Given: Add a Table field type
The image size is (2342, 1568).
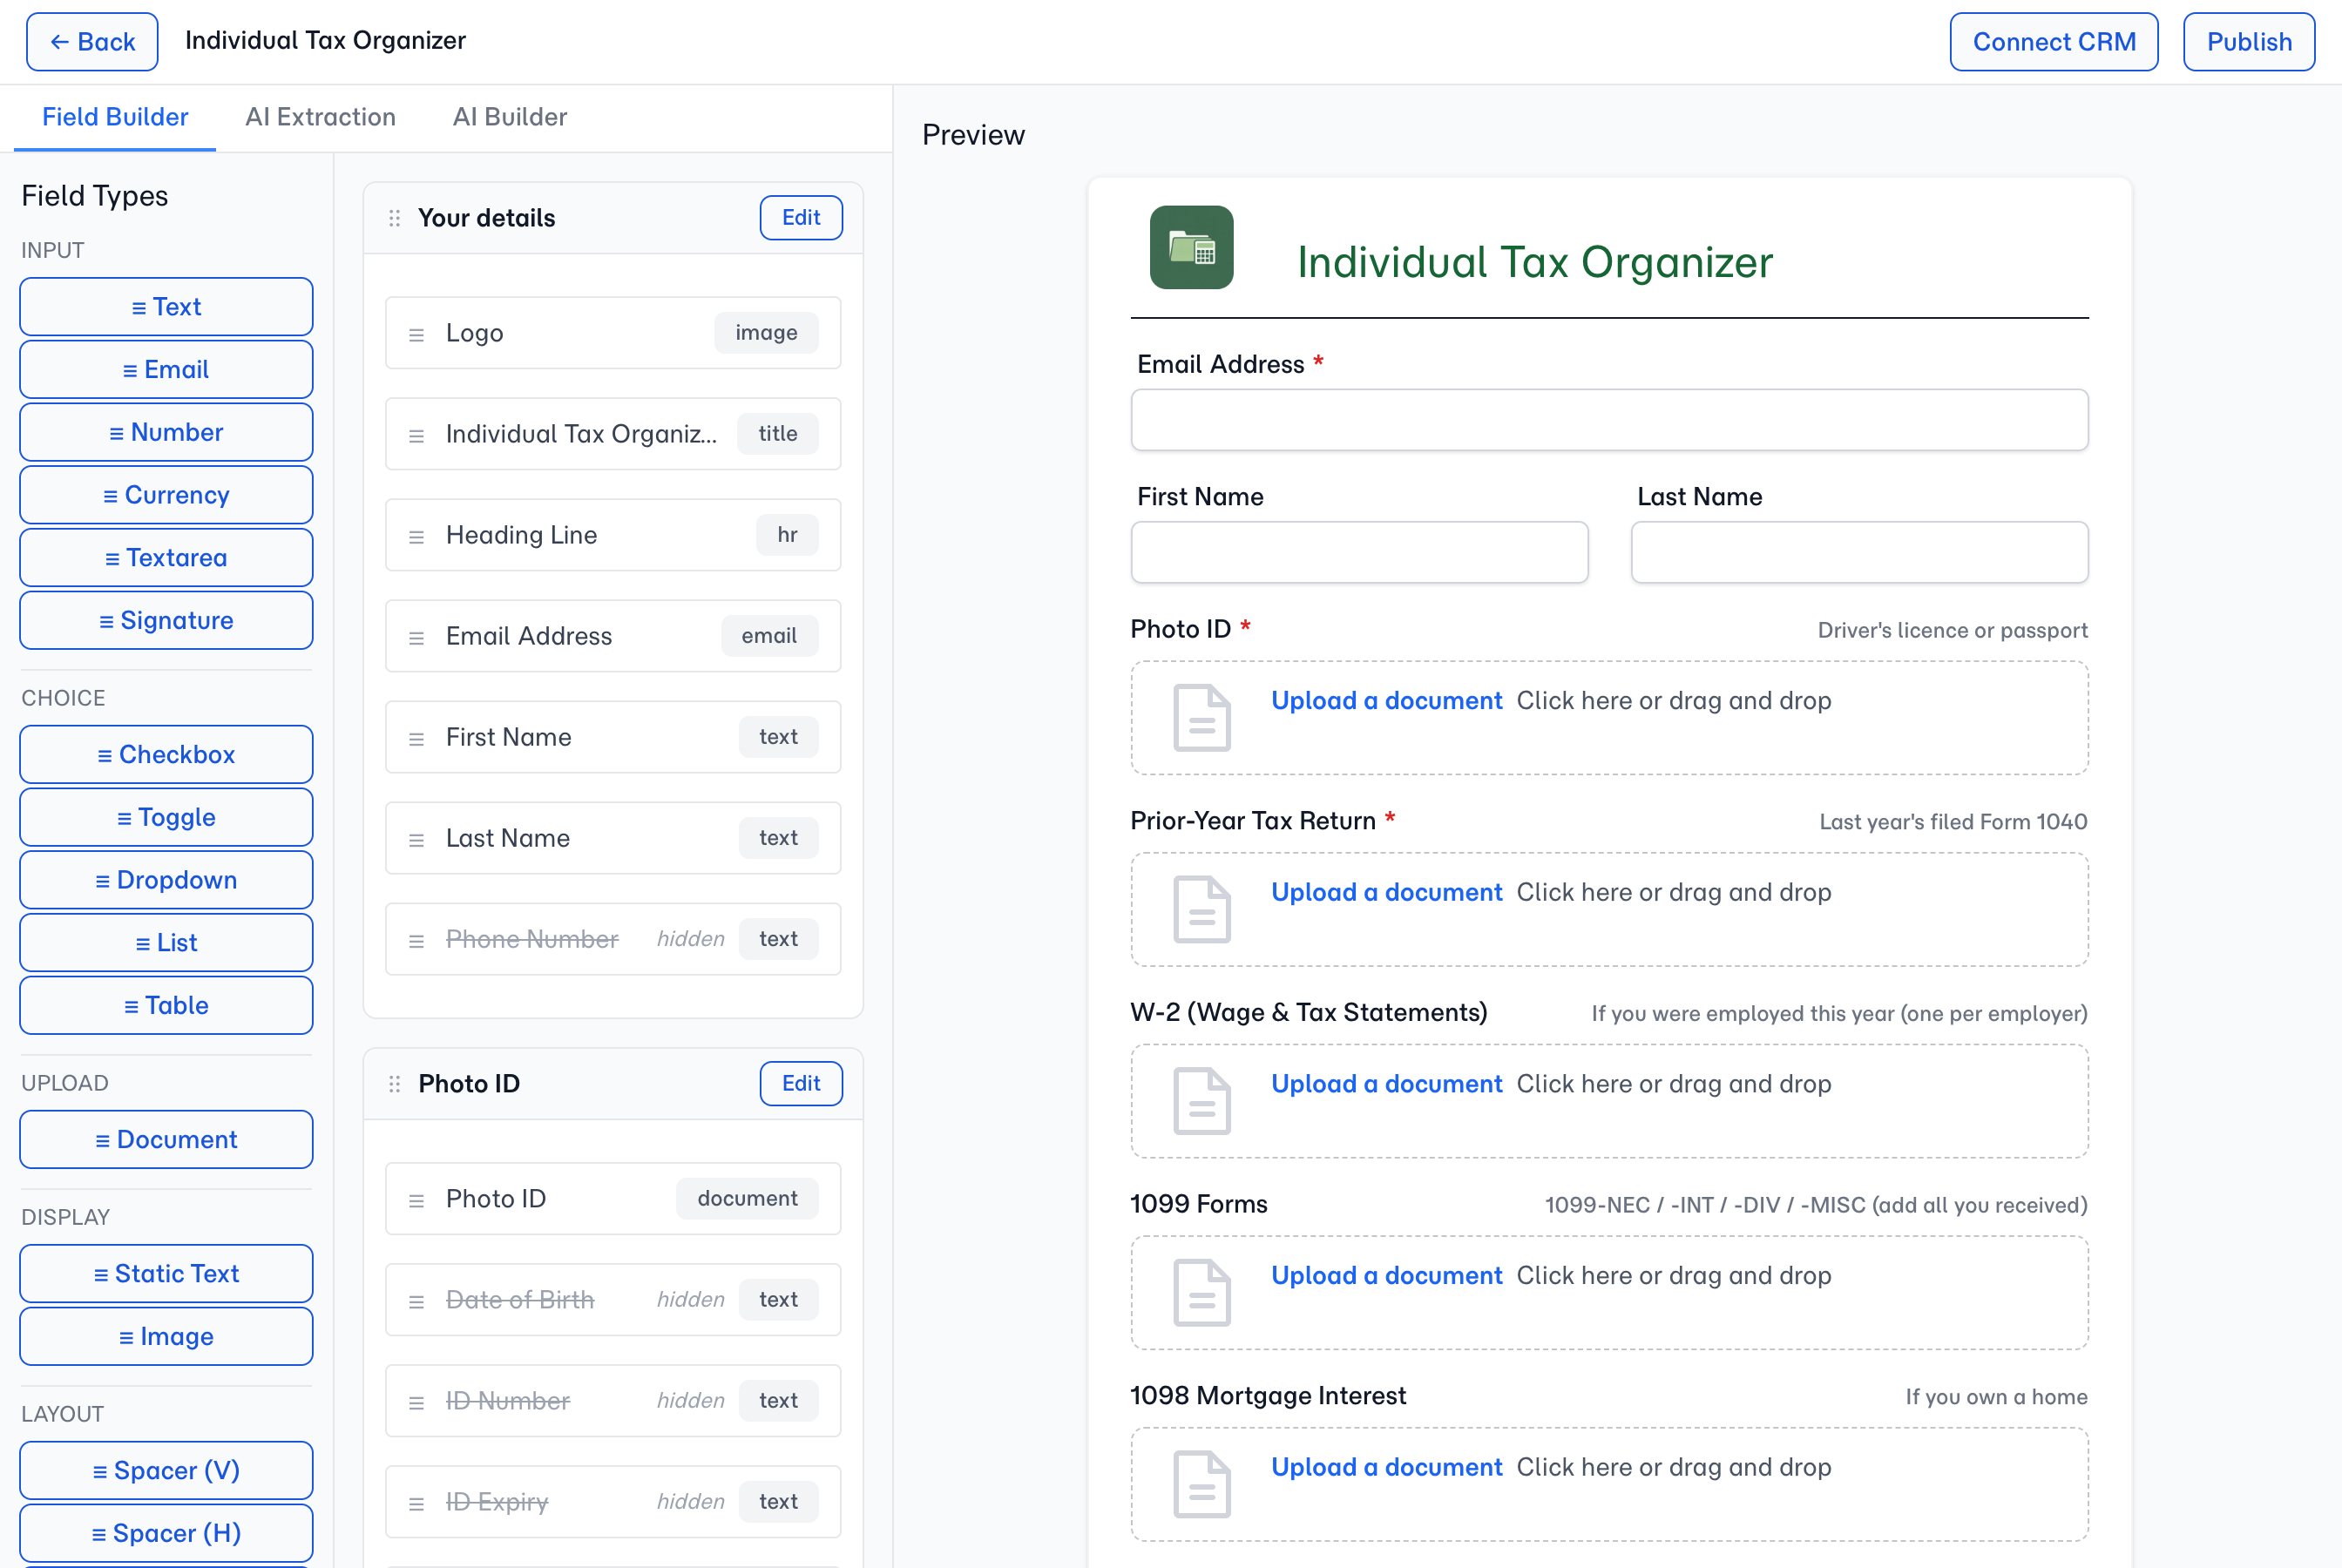Looking at the screenshot, I should tap(166, 1006).
